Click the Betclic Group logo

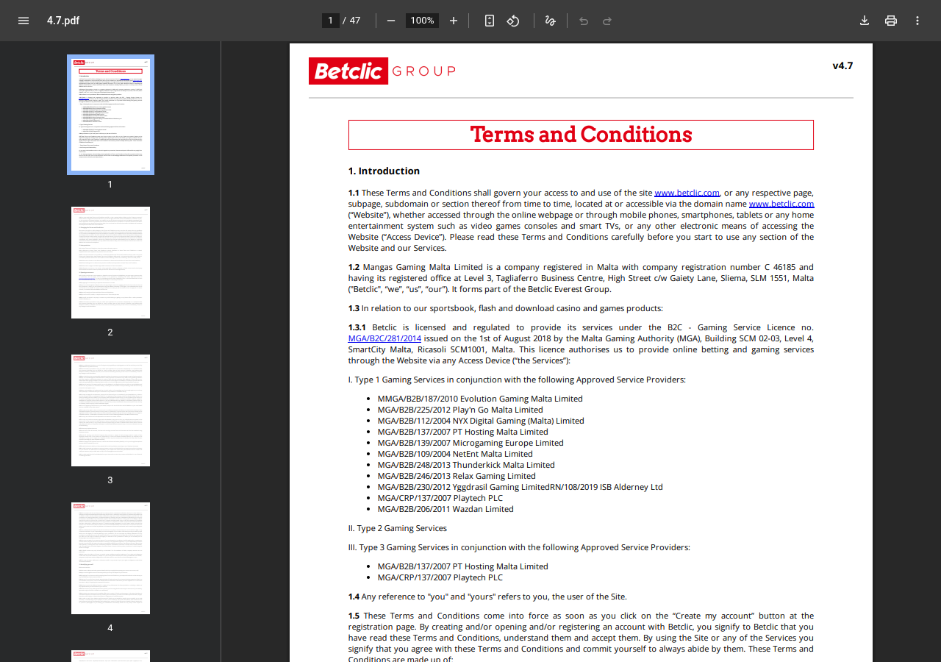[x=382, y=71]
